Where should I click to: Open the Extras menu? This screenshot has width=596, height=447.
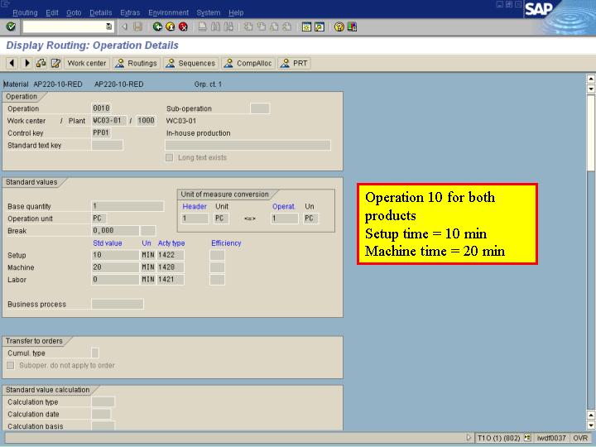(130, 12)
